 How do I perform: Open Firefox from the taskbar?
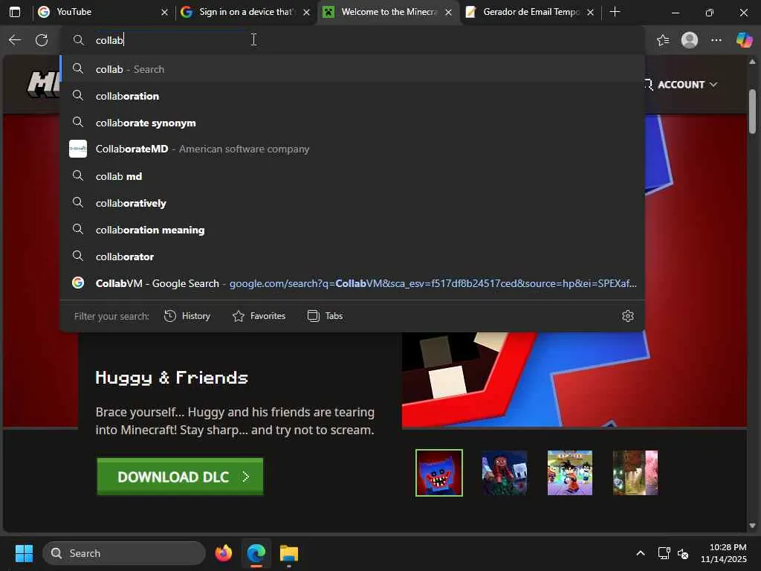coord(224,553)
